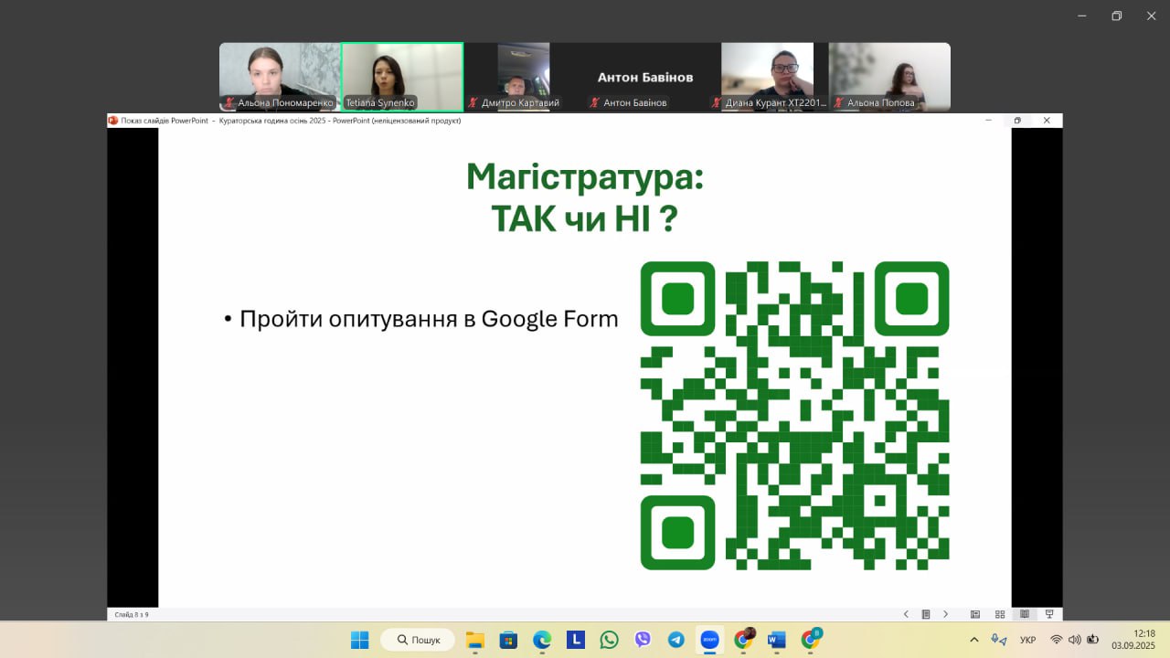Select Reading View icon in status bar
Screen dimensions: 1170x658
tap(1025, 614)
